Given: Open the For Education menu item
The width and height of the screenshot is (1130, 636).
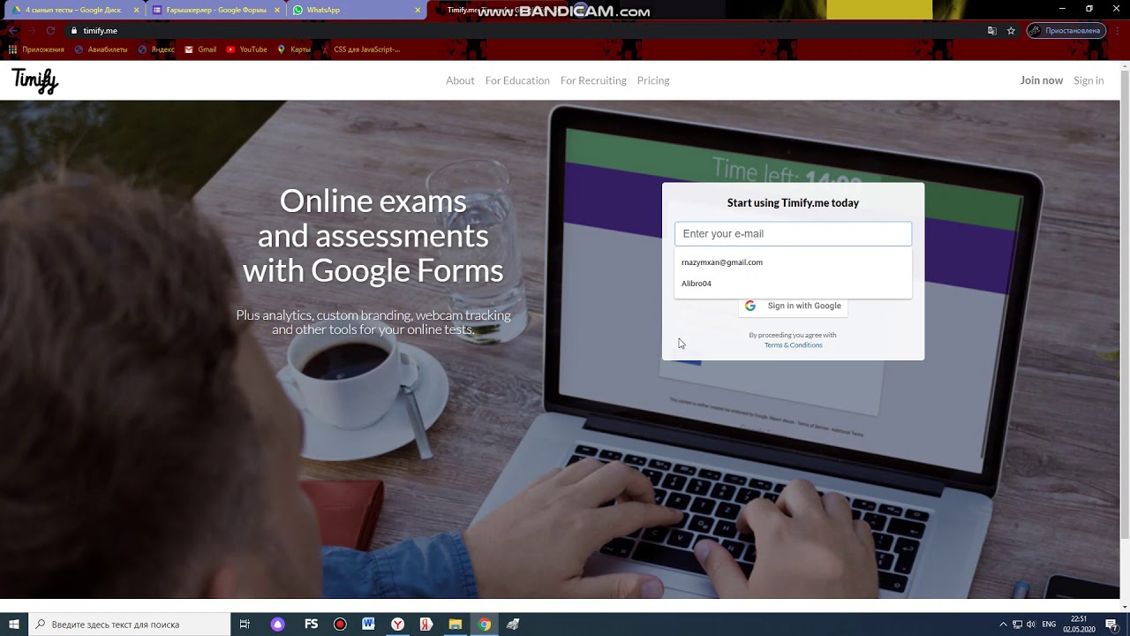Looking at the screenshot, I should pos(517,80).
